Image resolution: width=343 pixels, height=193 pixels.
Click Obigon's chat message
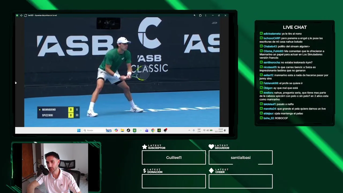279,88
